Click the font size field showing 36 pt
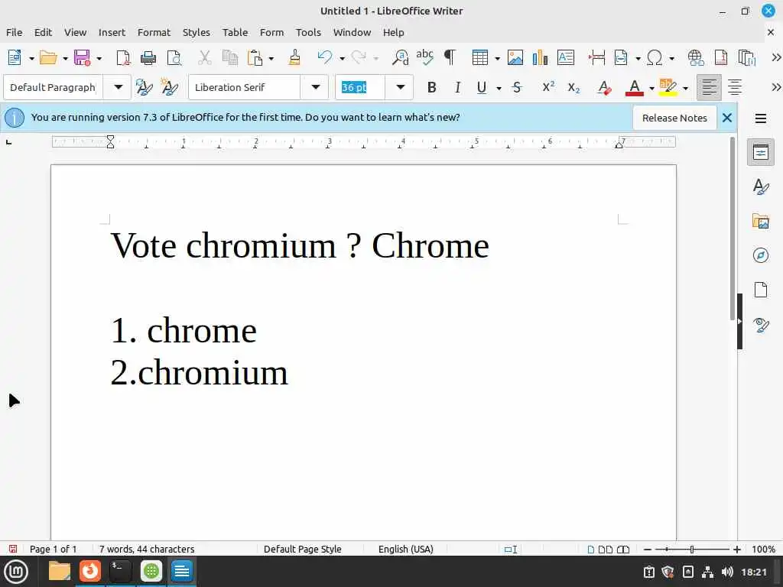This screenshot has width=783, height=587. [x=360, y=87]
